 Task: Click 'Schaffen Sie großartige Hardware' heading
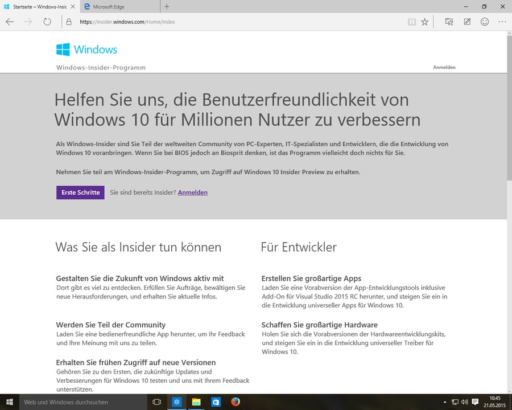click(x=319, y=325)
